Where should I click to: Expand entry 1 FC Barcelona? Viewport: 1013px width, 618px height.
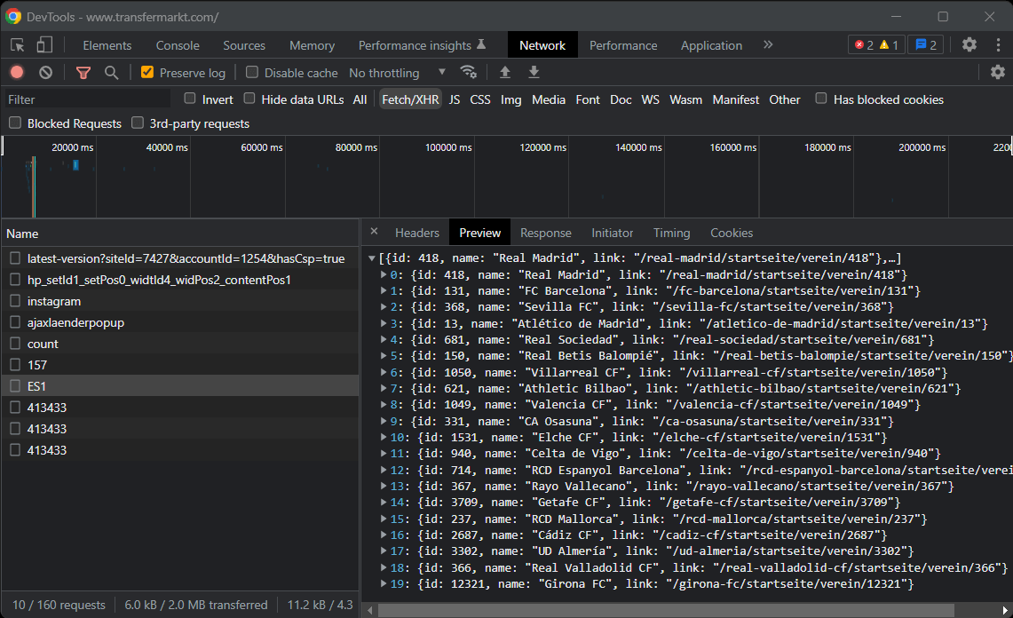384,291
